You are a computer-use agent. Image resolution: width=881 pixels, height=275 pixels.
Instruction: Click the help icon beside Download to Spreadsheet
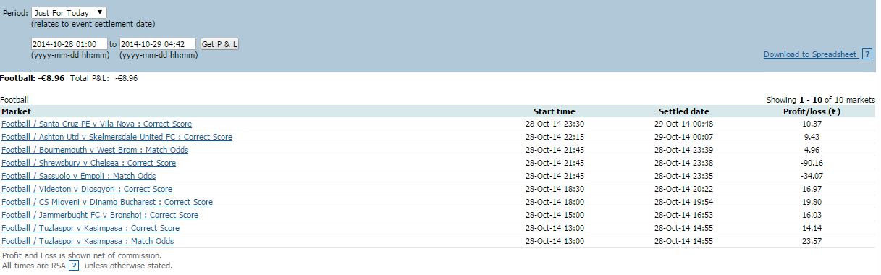pyautogui.click(x=867, y=54)
